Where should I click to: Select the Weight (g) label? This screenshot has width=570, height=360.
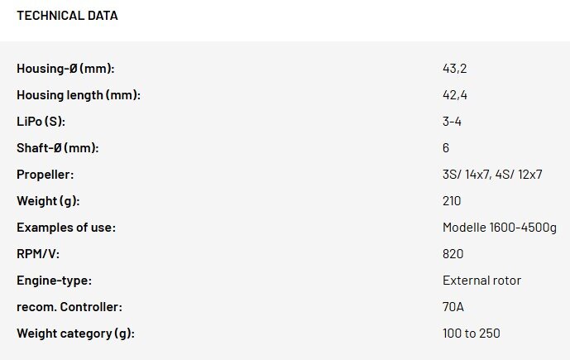click(48, 201)
